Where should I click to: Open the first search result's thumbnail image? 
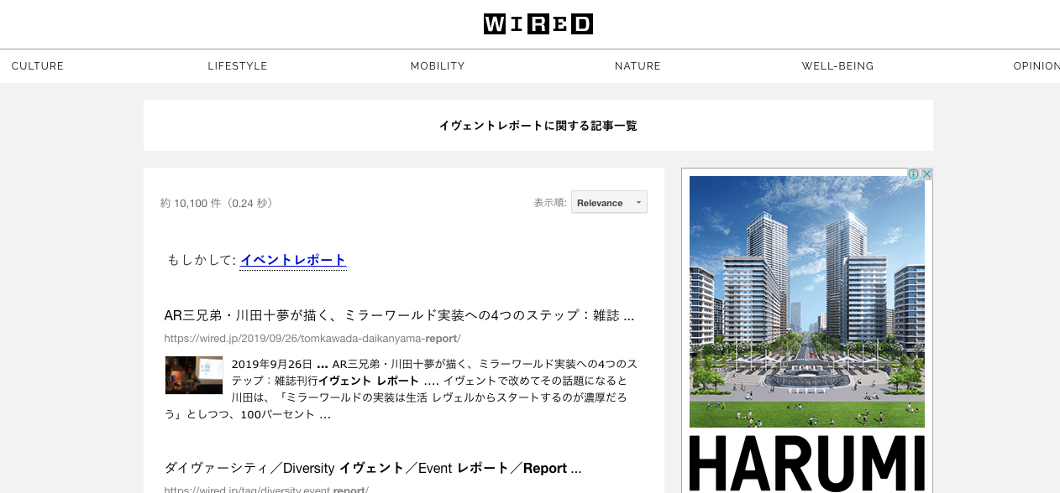coord(194,375)
